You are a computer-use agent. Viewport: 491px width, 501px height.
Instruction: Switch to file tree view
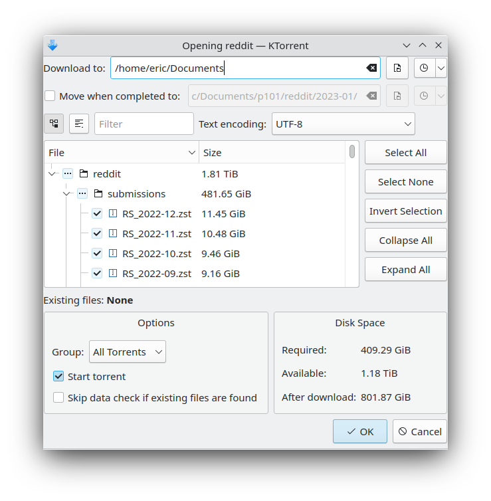coord(54,124)
